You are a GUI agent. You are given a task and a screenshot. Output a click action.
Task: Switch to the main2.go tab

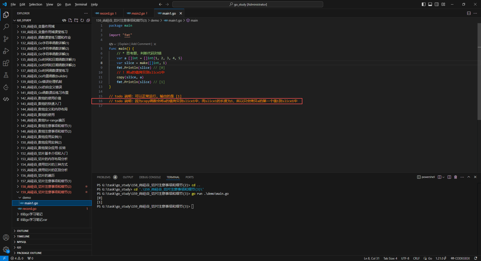click(138, 13)
